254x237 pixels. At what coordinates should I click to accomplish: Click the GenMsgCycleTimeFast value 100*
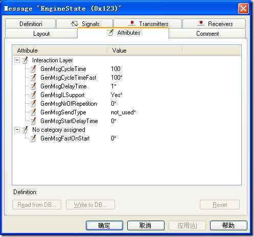(117, 78)
